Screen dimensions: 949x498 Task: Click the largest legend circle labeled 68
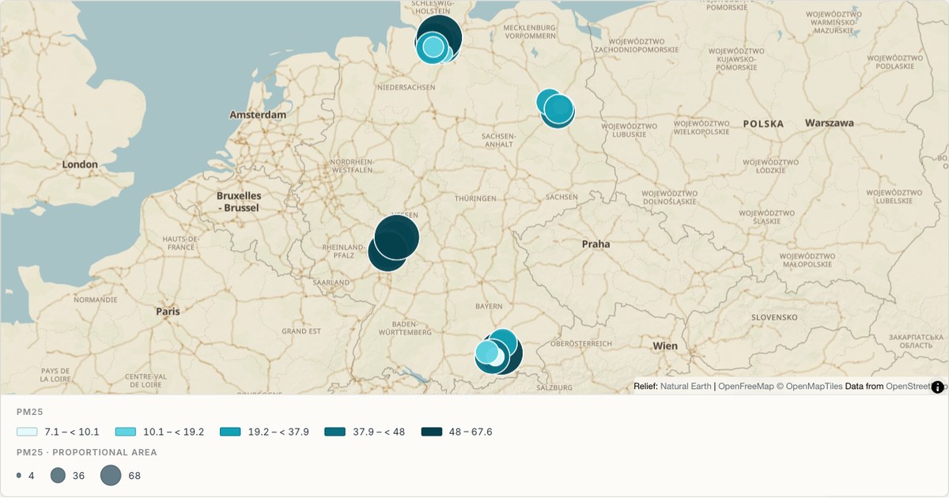(x=111, y=475)
